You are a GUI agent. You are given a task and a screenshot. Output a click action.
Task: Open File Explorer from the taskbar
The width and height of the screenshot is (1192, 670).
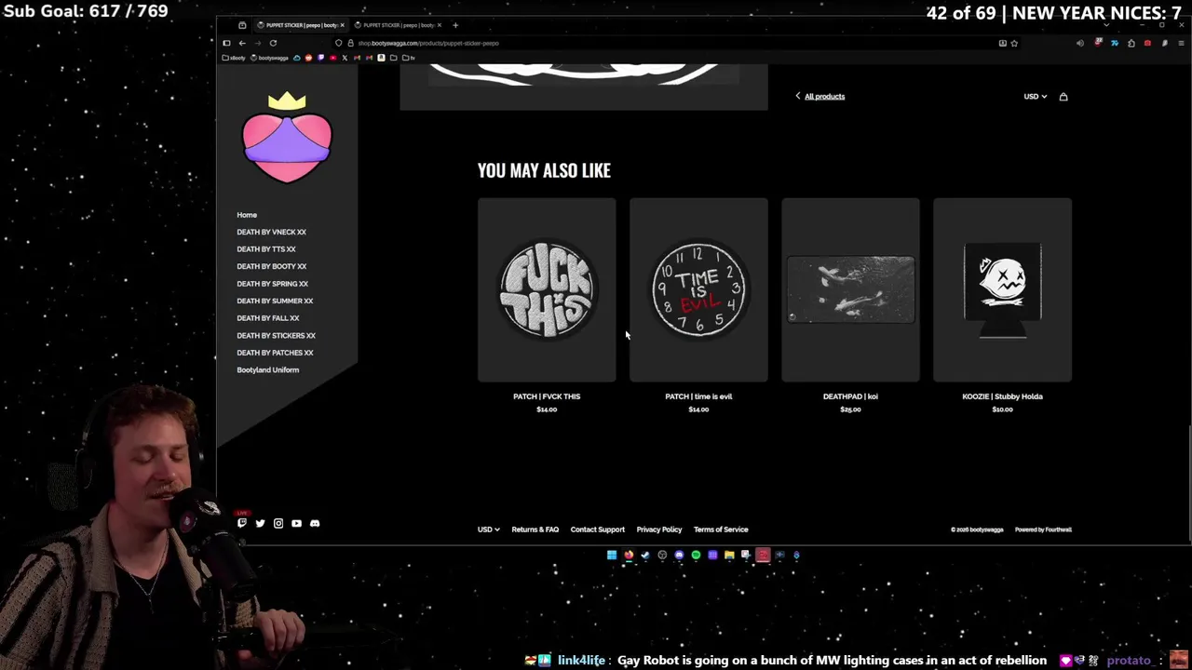(729, 555)
